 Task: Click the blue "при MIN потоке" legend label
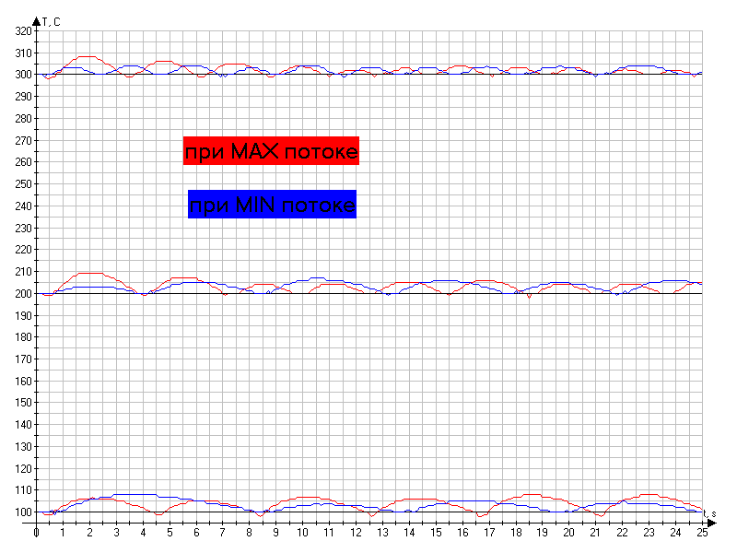(x=272, y=204)
